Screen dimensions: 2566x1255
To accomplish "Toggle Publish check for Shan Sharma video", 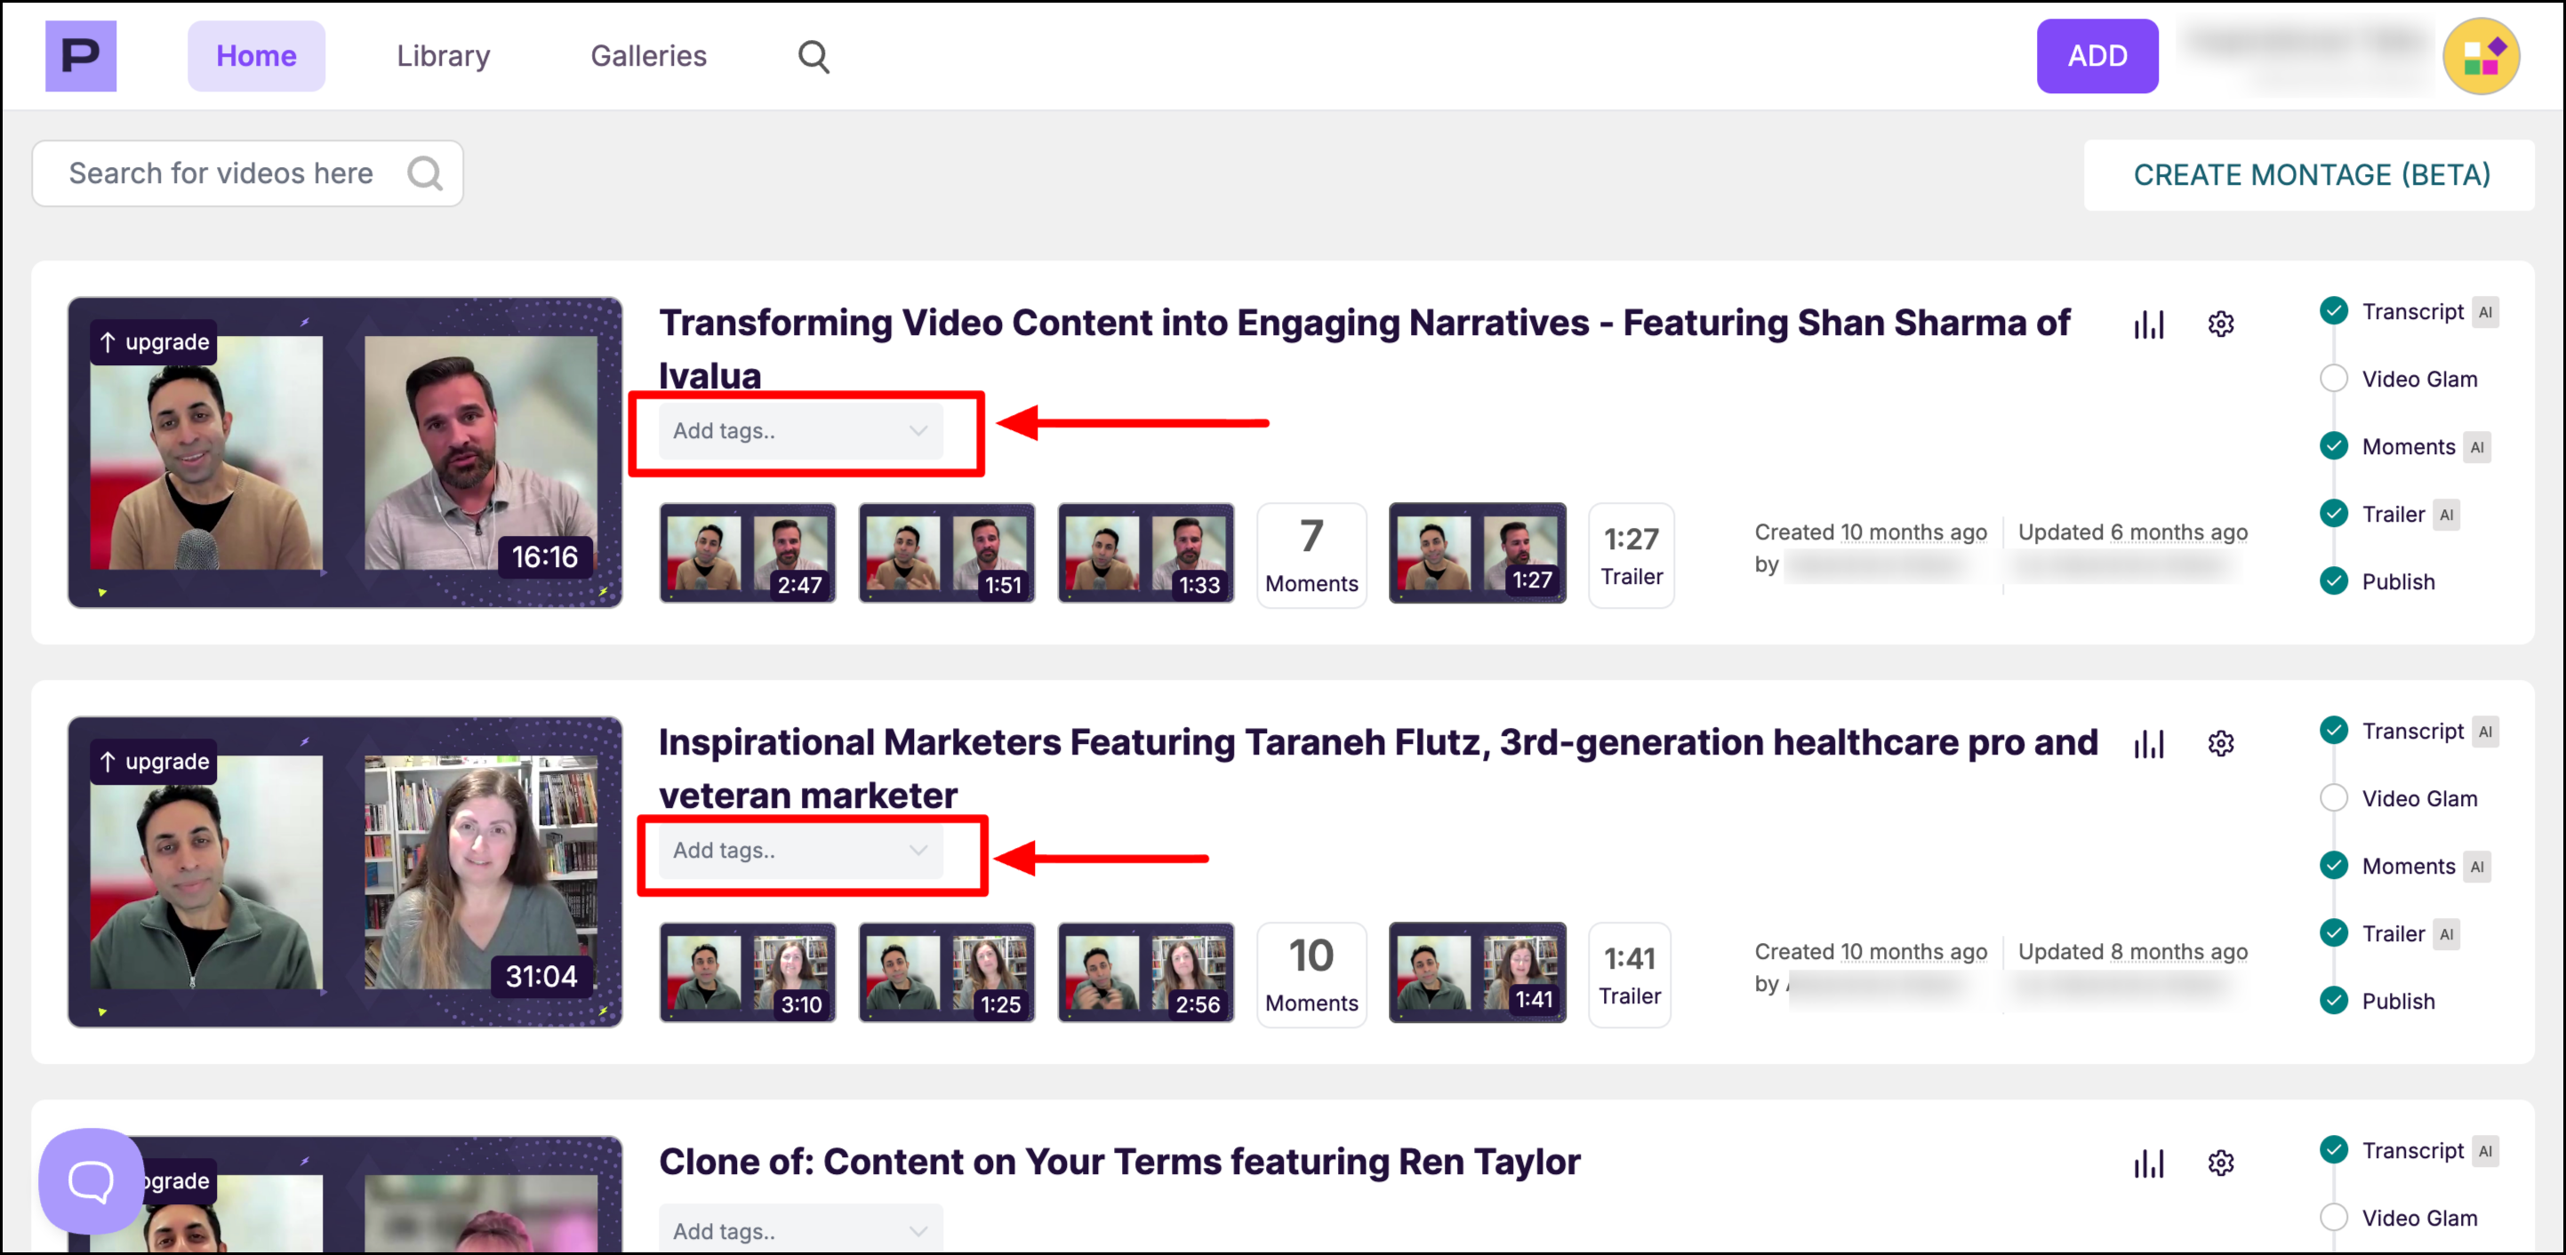I will (2333, 580).
